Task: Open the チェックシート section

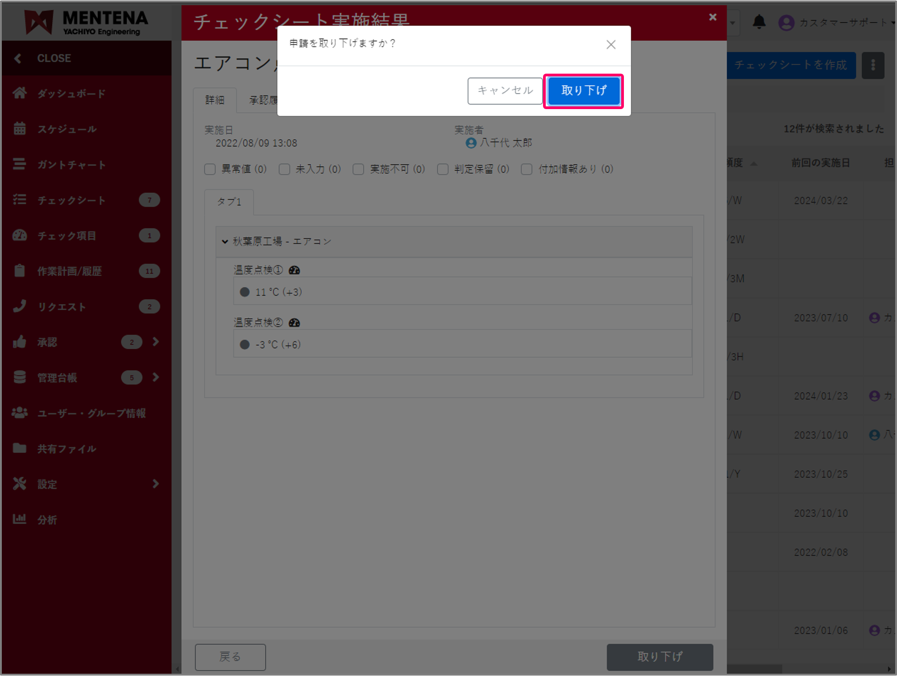Action: click(x=71, y=200)
